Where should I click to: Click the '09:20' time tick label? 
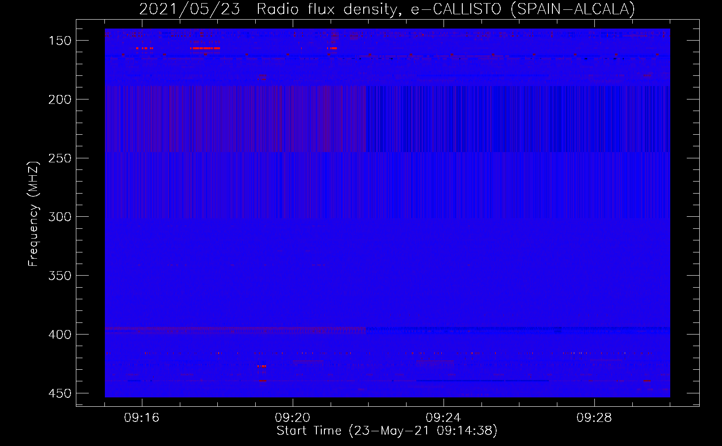coord(293,418)
